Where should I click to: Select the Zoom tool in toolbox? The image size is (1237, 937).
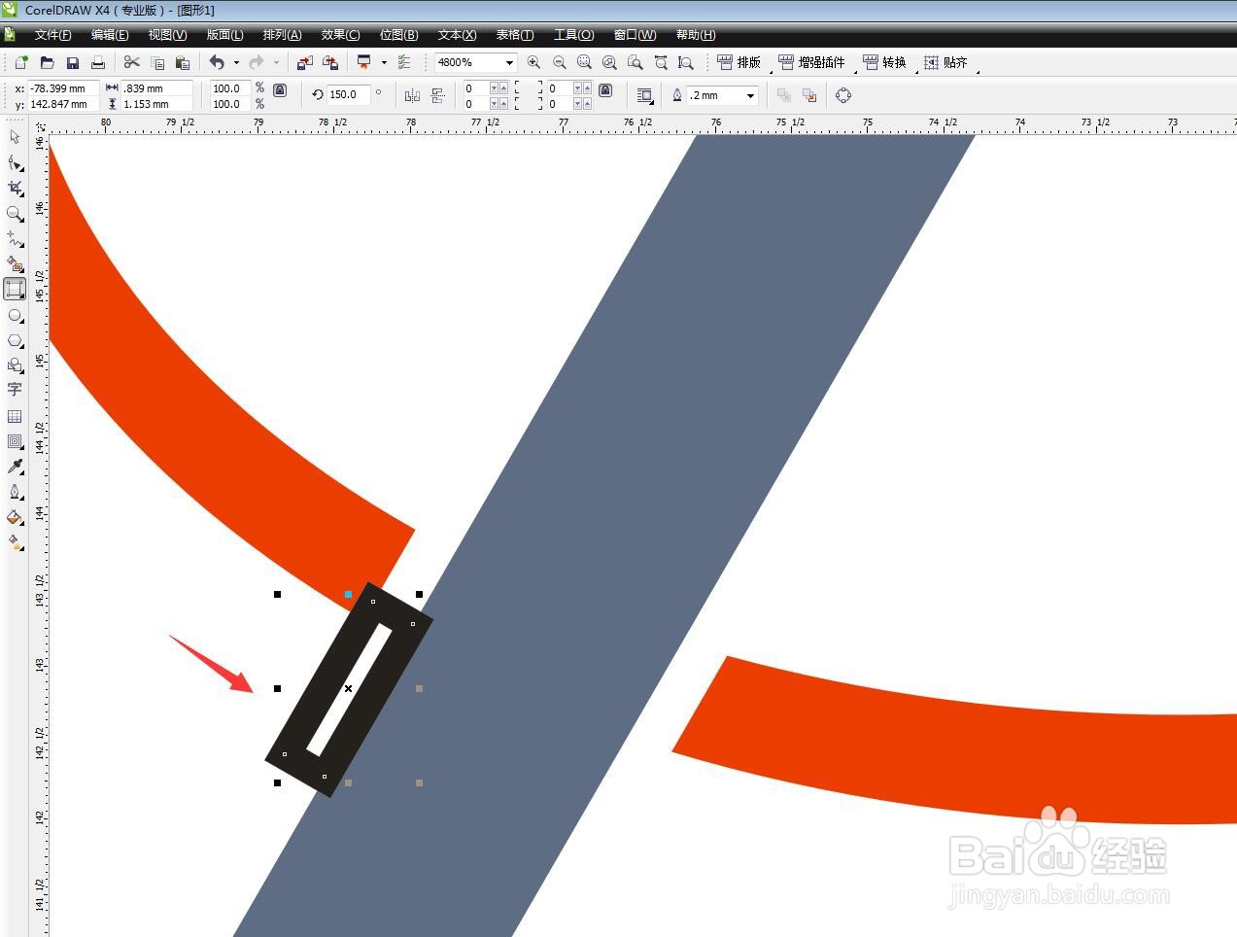[x=15, y=213]
